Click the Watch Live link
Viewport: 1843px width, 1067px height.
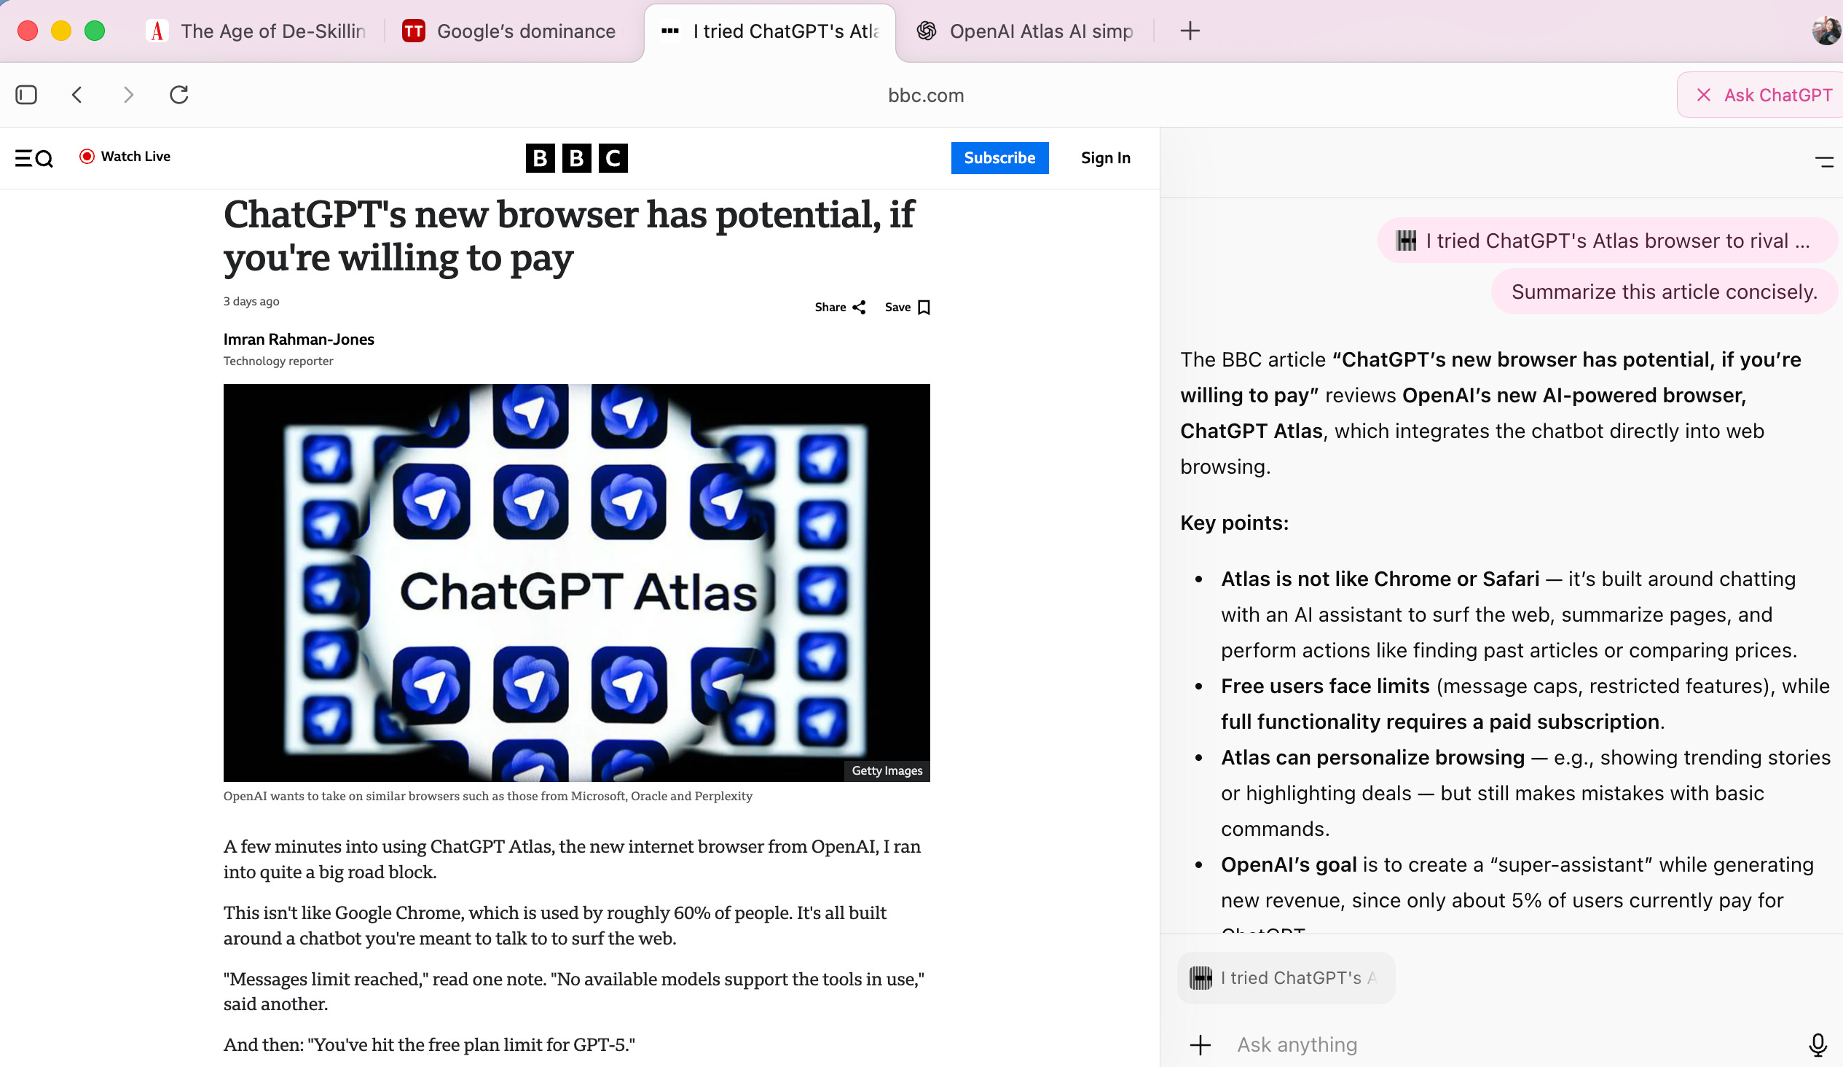click(125, 157)
